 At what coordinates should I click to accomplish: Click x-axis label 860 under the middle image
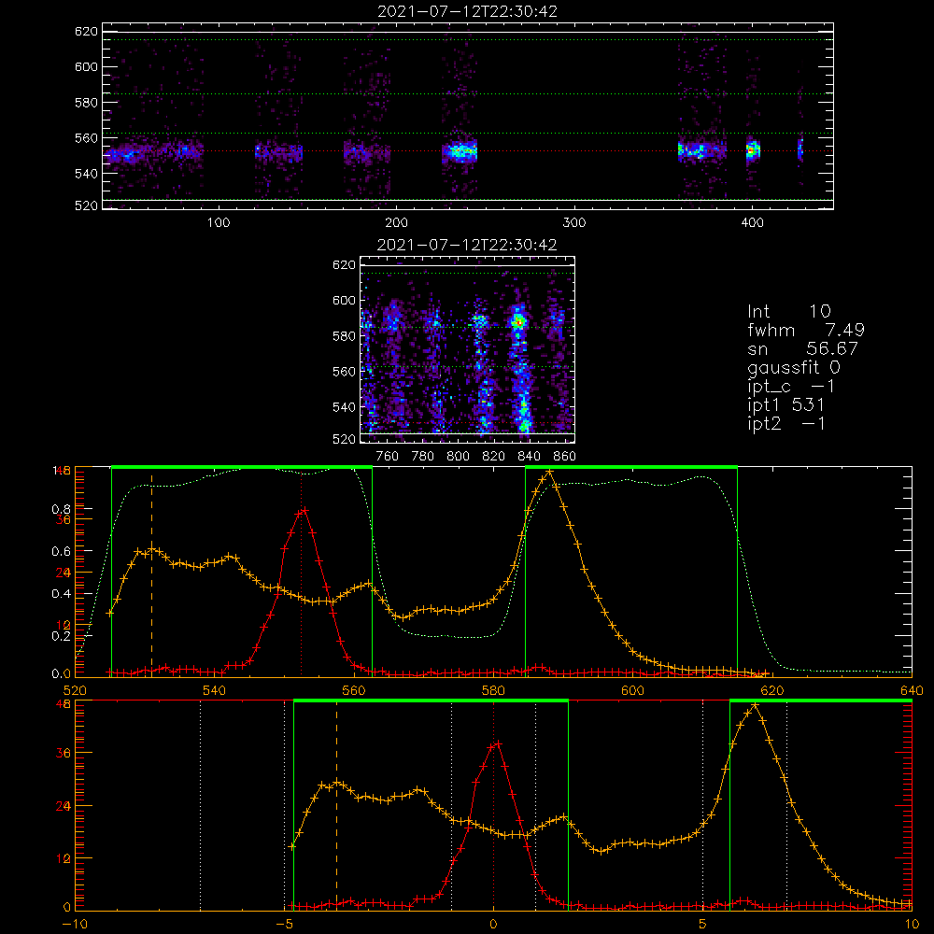pos(565,457)
